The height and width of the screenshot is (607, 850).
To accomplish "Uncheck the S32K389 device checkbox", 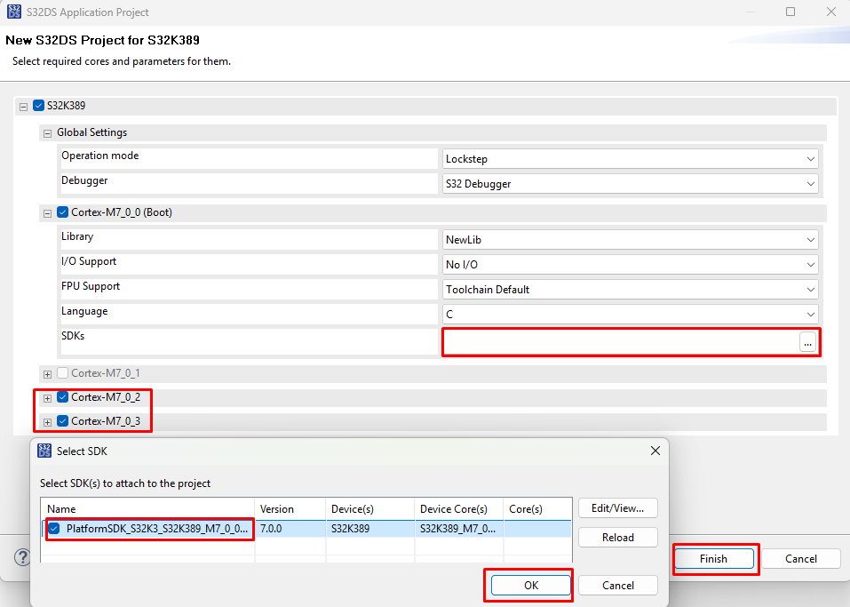I will coord(38,106).
